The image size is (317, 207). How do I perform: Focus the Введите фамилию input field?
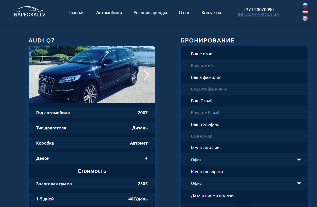coord(244,89)
